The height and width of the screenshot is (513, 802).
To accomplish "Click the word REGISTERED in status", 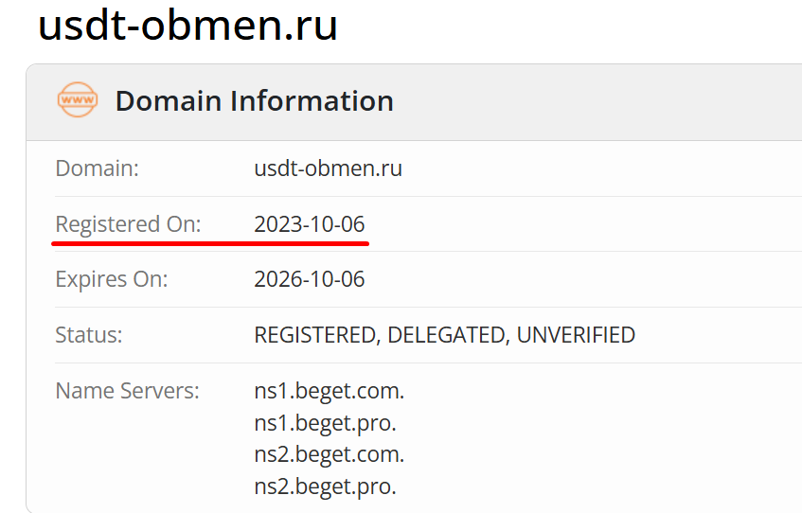I will (315, 335).
